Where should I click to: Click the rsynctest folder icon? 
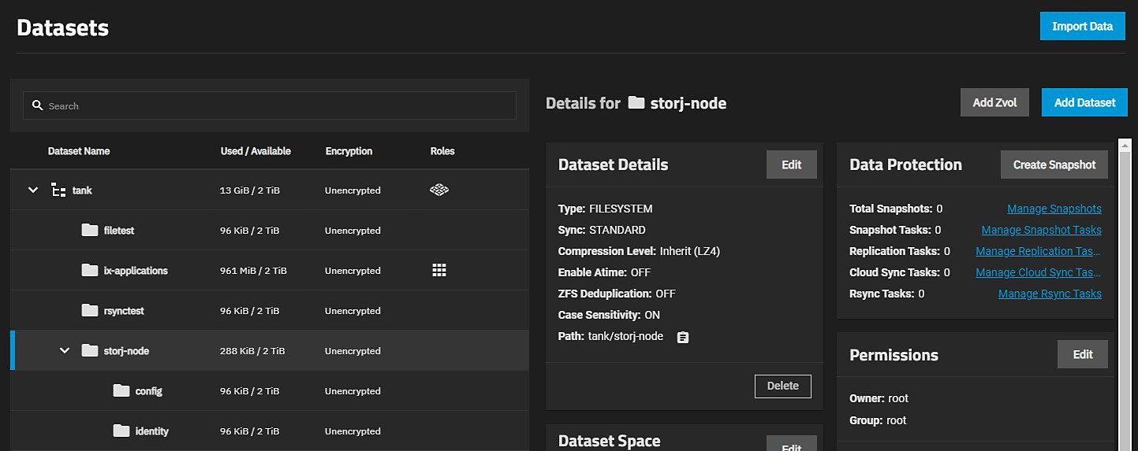(90, 310)
